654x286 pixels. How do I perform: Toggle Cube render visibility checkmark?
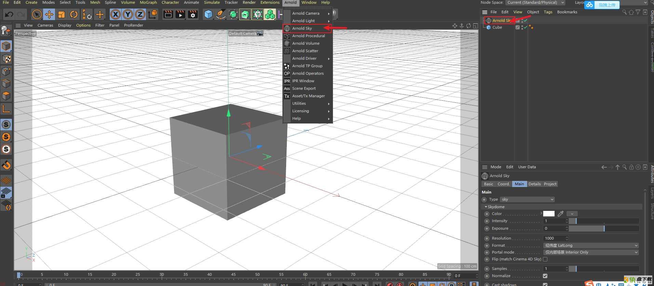525,27
